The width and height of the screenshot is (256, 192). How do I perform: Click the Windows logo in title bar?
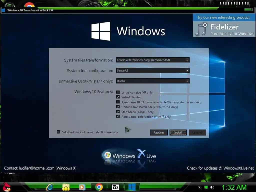[3, 10]
